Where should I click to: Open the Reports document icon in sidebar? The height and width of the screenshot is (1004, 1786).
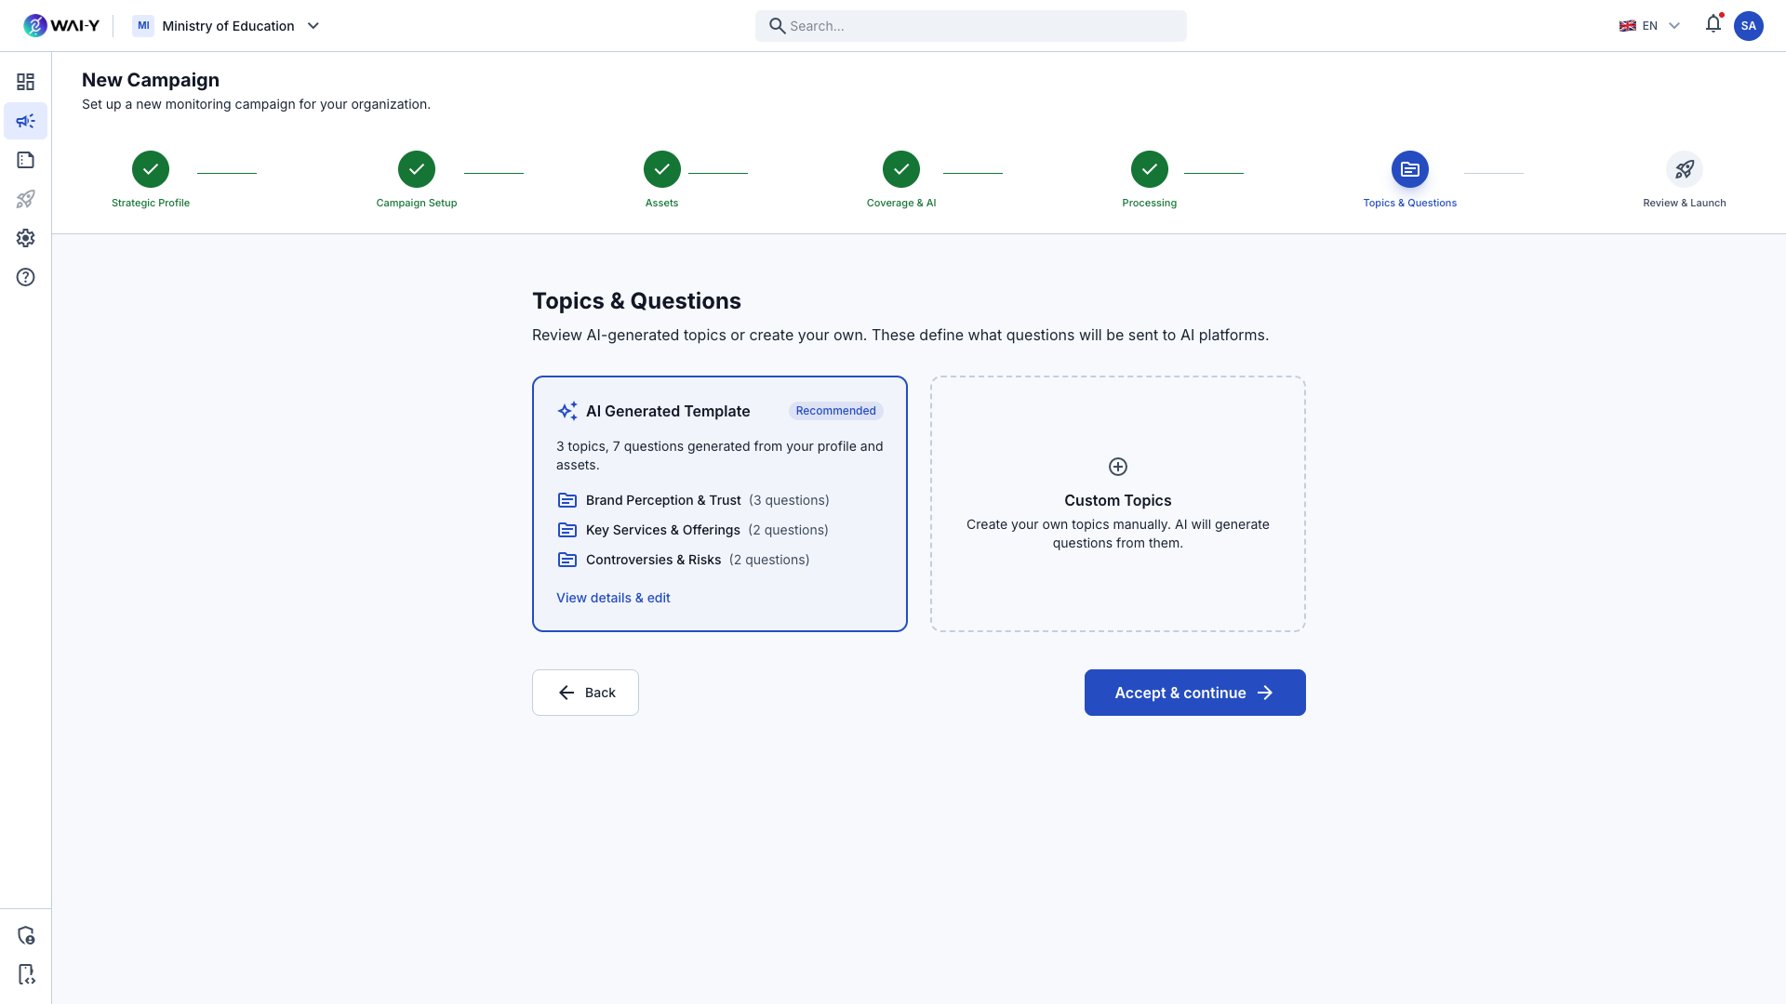click(25, 160)
